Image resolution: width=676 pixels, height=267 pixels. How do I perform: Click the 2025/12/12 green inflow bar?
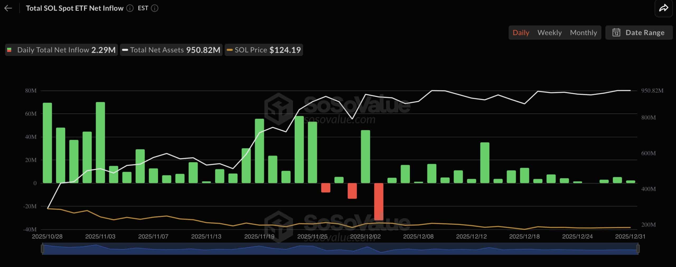(471, 181)
